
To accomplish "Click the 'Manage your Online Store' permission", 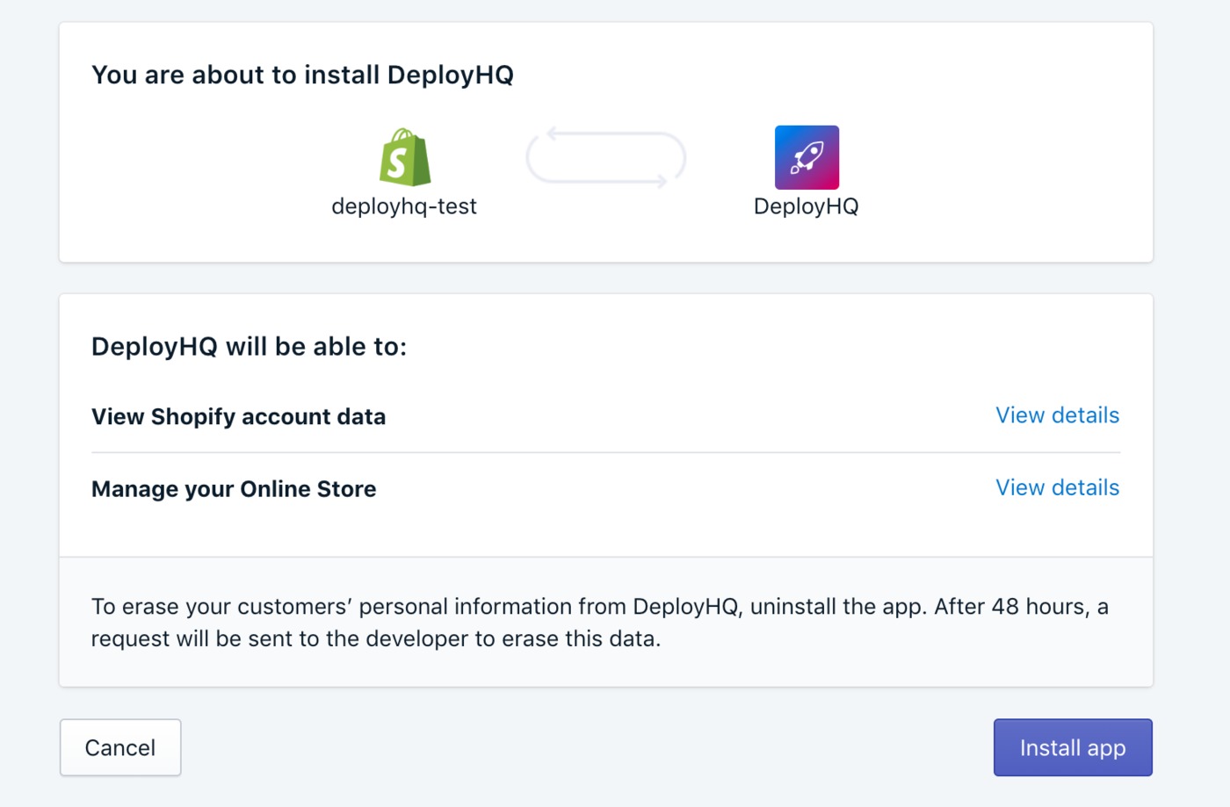I will point(234,488).
